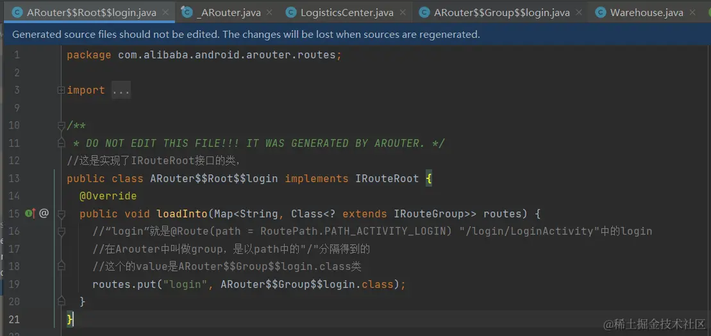Click class icon on LogisticsCenter.java tab

tap(291, 13)
